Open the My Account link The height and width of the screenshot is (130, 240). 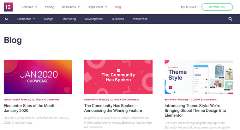(189, 7)
